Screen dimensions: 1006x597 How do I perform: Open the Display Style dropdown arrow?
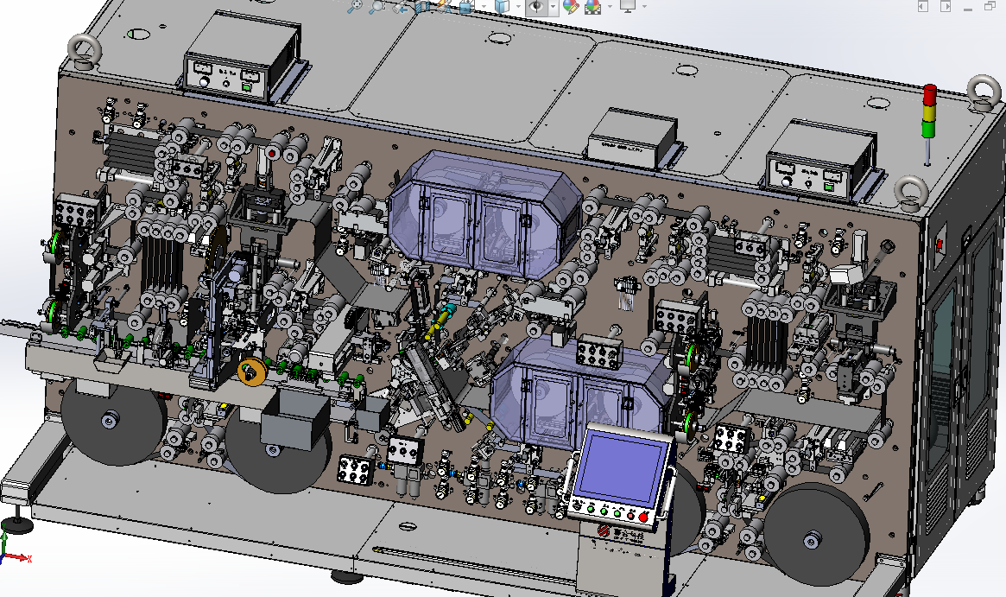coord(518,6)
